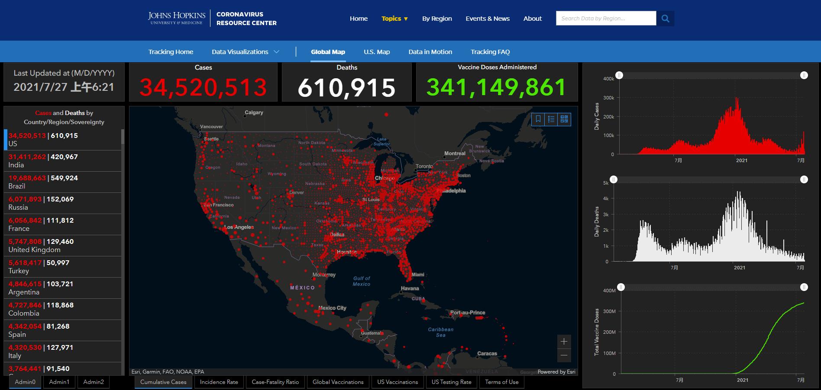Screen dimensions: 821x390
Task: Switch to Admin1 tab
Action: click(59, 382)
